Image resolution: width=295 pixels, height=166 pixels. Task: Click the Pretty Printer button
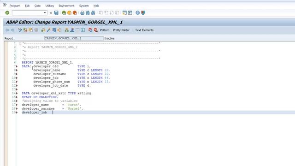(121, 30)
